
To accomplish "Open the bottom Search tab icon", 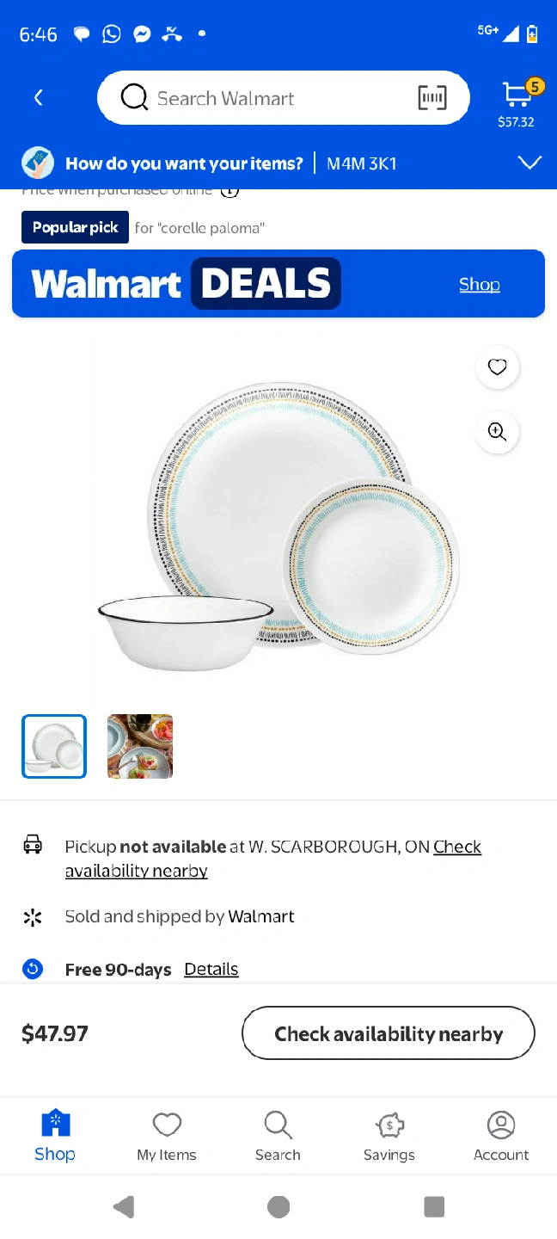I will [x=278, y=1137].
